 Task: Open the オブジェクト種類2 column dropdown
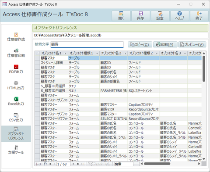pyautogui.click(x=157, y=54)
